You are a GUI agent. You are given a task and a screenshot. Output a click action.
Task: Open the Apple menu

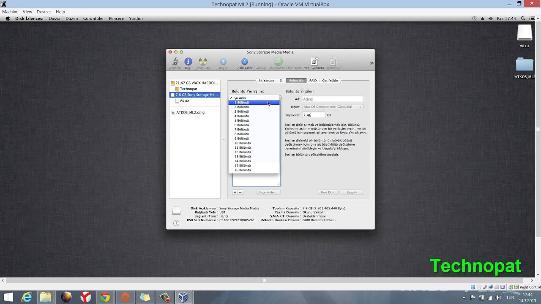click(x=7, y=19)
